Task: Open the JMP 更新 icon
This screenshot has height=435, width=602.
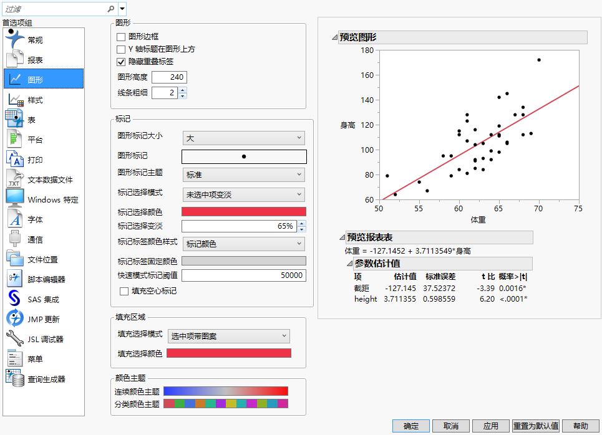Action: coord(14,318)
